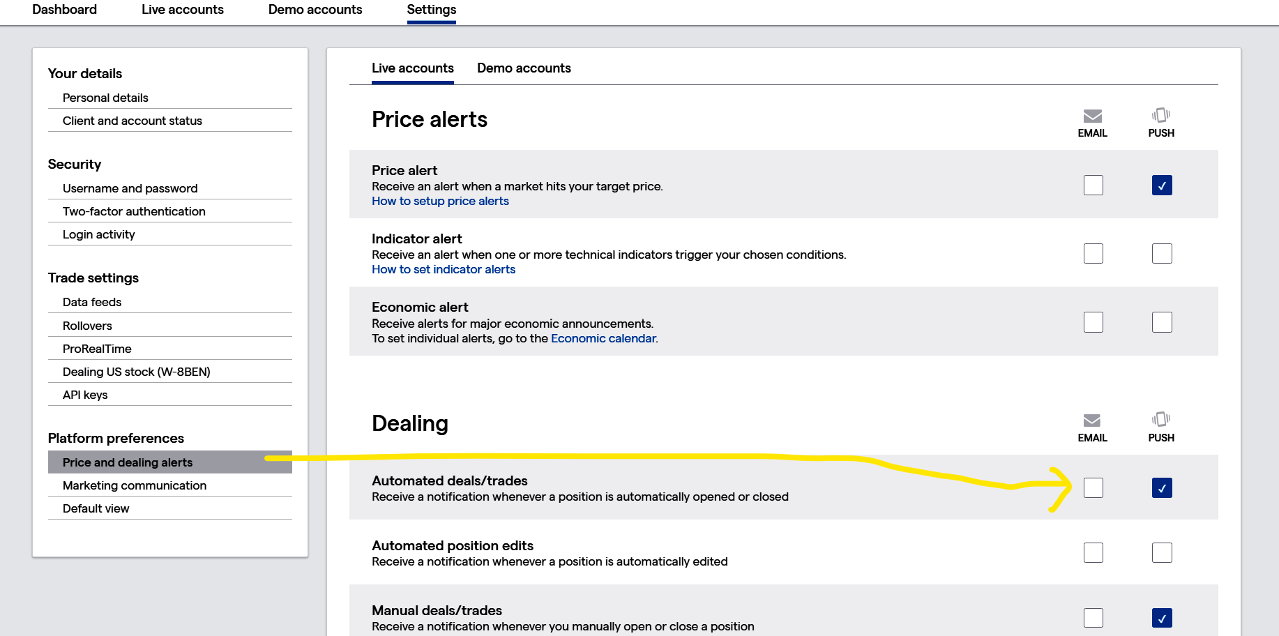Disable push for Manual deals/trades
Image resolution: width=1279 pixels, height=636 pixels.
(1162, 618)
